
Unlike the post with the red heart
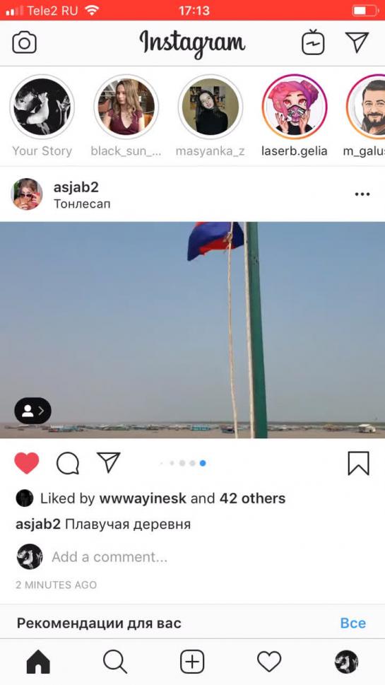[27, 463]
